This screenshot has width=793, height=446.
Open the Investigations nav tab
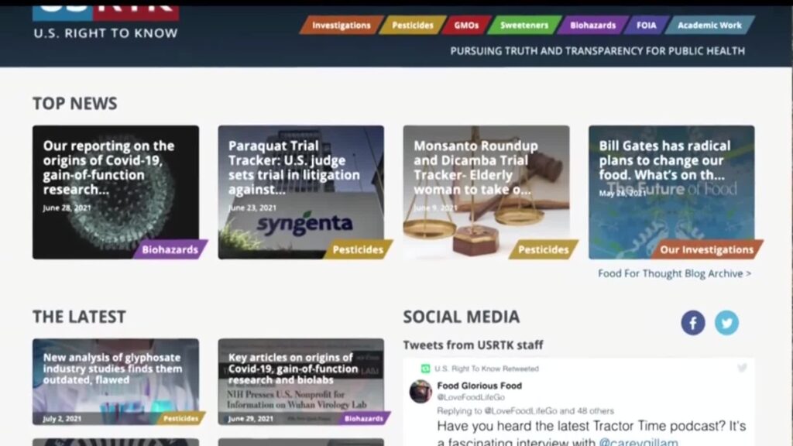point(342,26)
